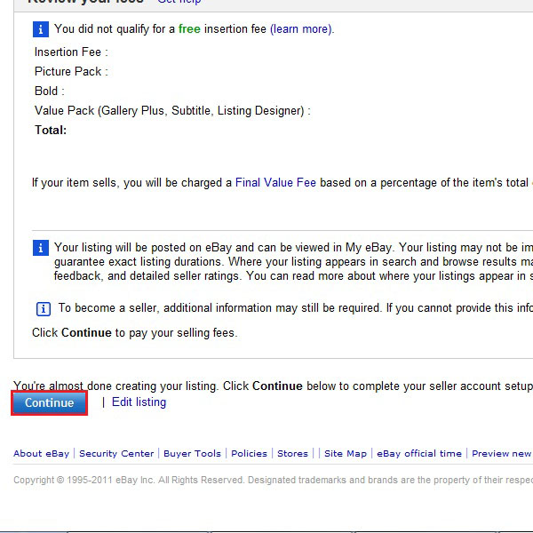Click the green word free
Screen dimensions: 533x533
[189, 29]
